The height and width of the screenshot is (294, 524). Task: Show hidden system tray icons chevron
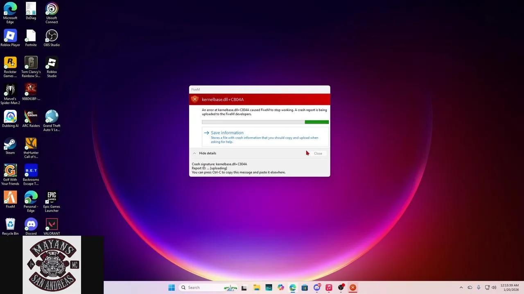click(x=461, y=287)
